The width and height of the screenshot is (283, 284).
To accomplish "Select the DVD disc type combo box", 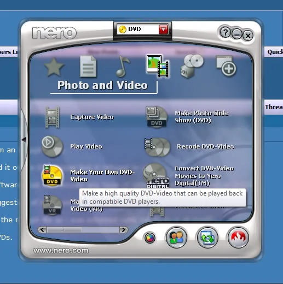I will click(x=142, y=29).
